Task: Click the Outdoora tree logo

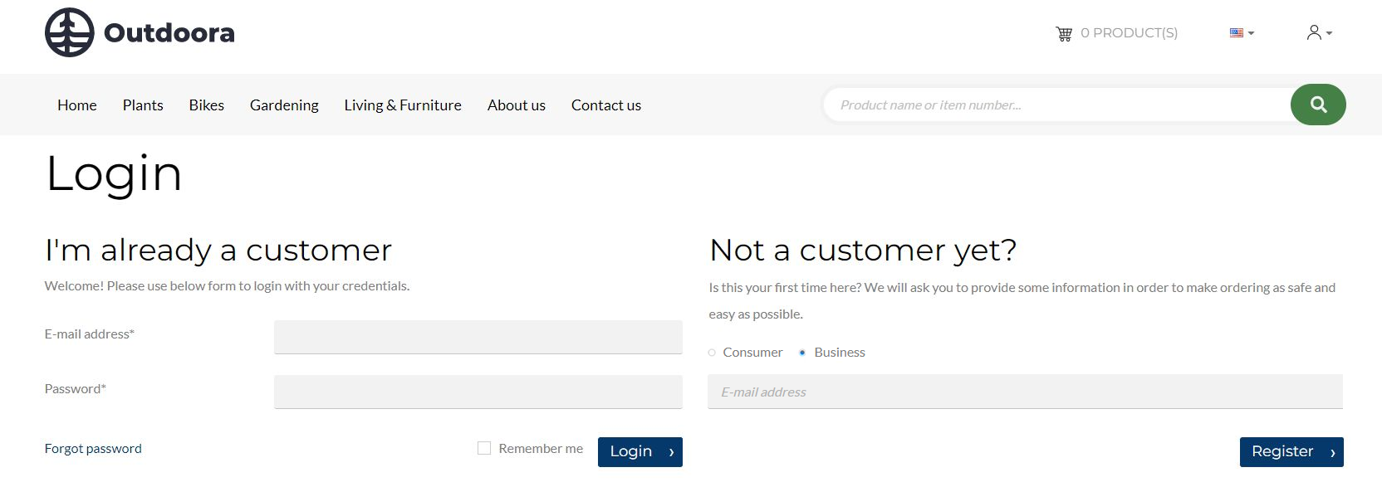Action: point(70,32)
